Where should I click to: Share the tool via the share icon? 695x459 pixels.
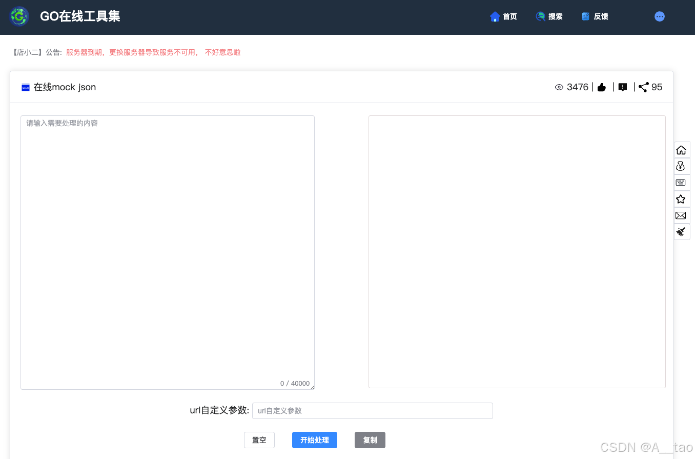click(x=644, y=87)
